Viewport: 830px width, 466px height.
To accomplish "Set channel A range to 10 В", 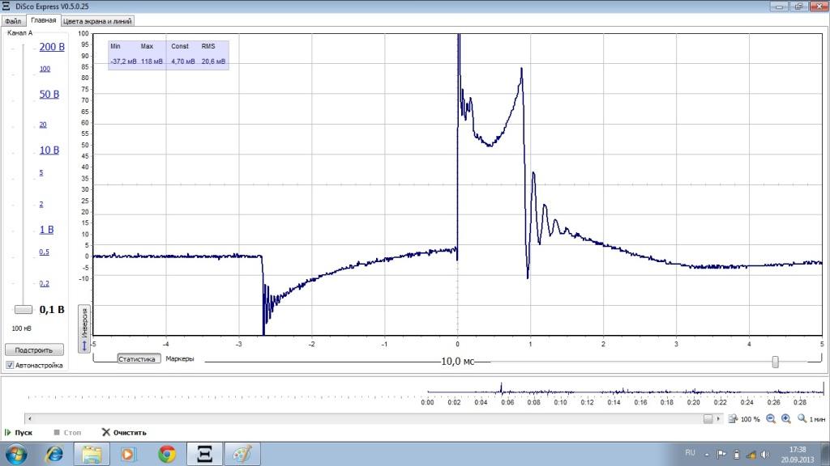I will coord(49,150).
